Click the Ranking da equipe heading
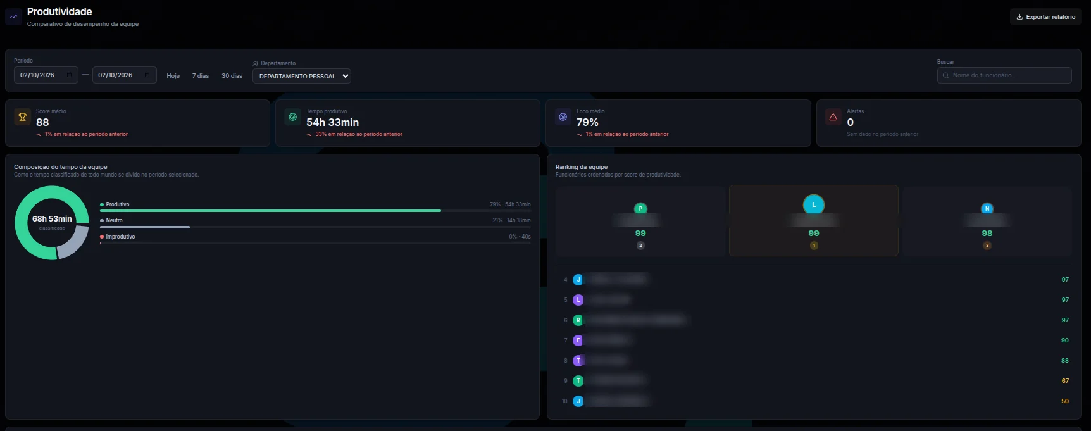 click(x=582, y=167)
